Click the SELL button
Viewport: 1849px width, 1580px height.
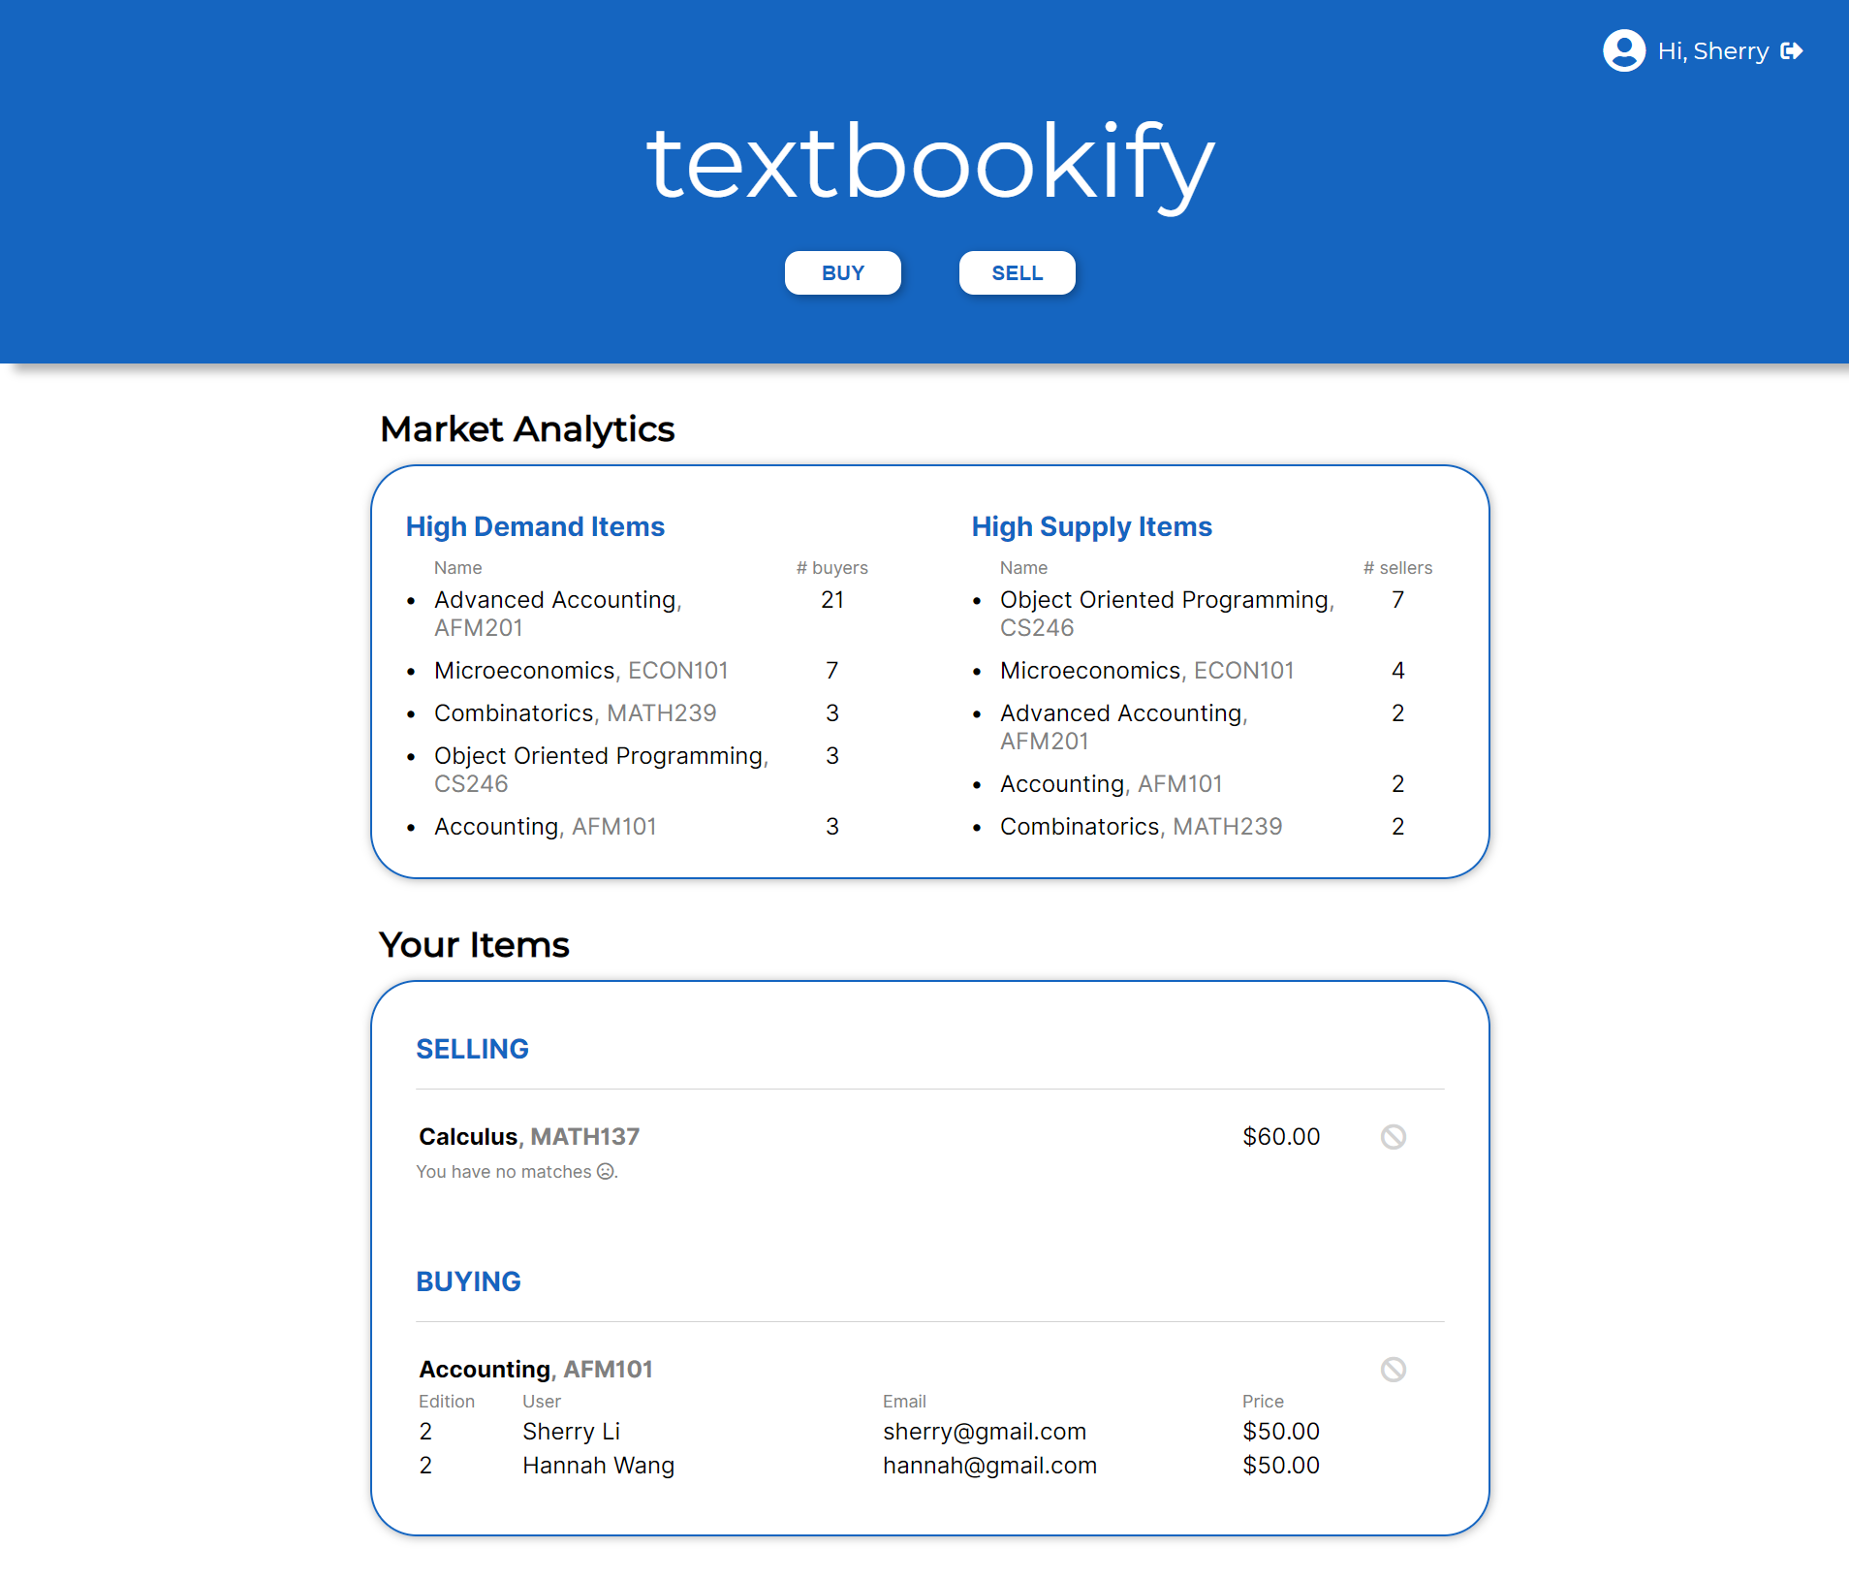point(1017,272)
